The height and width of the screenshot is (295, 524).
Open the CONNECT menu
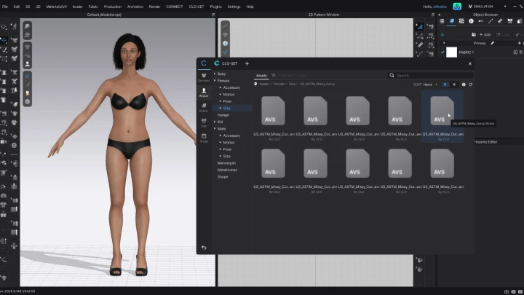click(175, 7)
